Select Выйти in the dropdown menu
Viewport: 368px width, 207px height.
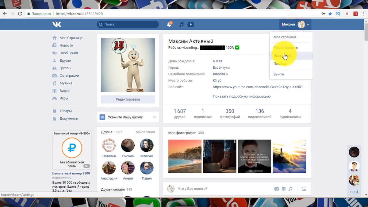click(x=291, y=74)
